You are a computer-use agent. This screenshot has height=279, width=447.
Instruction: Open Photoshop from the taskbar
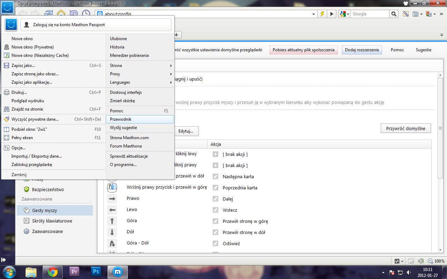pos(95,272)
